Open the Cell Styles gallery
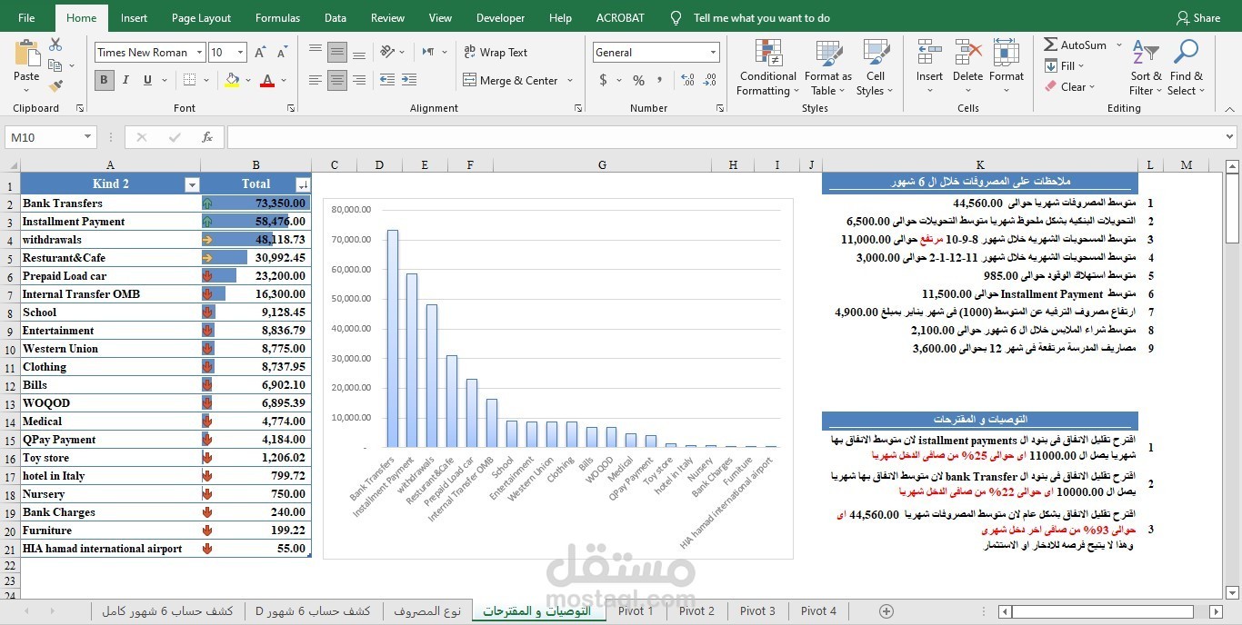The image size is (1242, 625). 875,66
